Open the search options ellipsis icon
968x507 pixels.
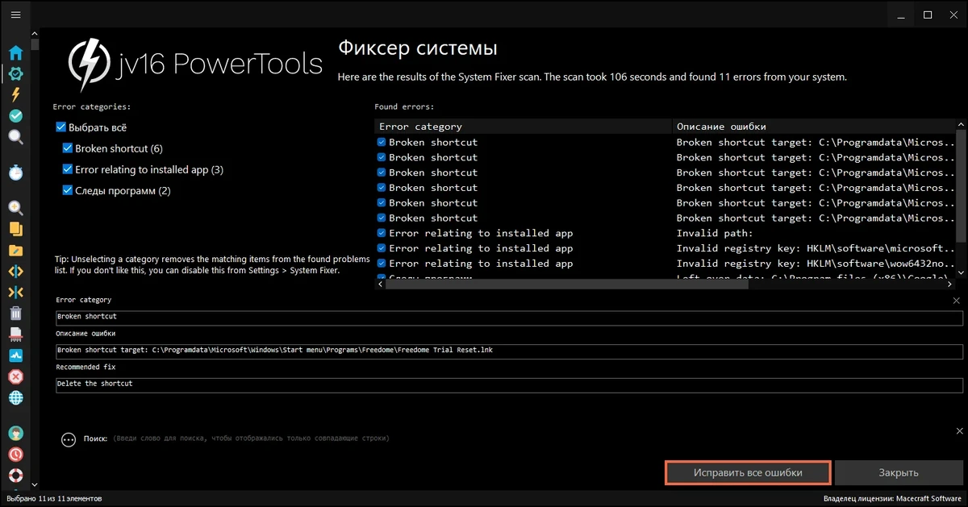point(69,439)
